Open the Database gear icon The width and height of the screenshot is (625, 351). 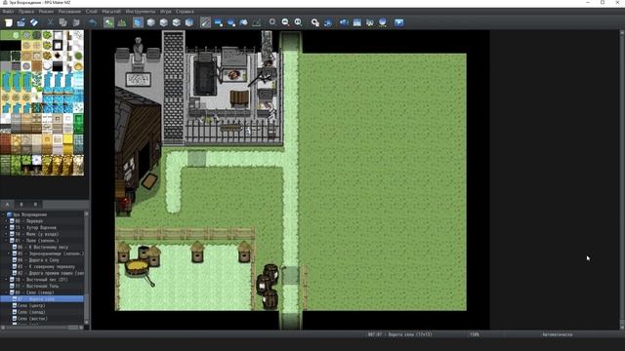pos(314,22)
